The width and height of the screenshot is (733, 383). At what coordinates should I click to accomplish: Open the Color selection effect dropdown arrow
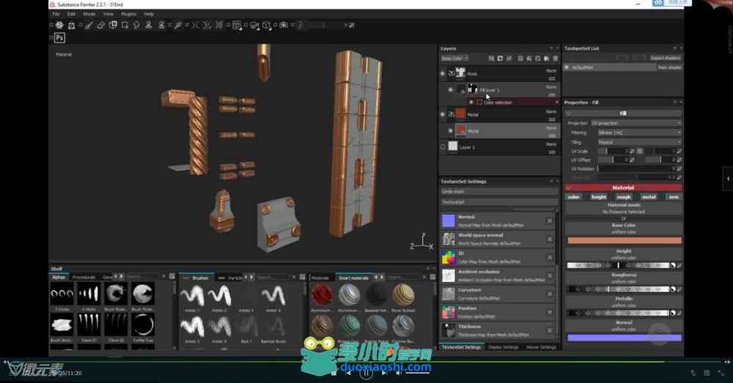pyautogui.click(x=556, y=103)
